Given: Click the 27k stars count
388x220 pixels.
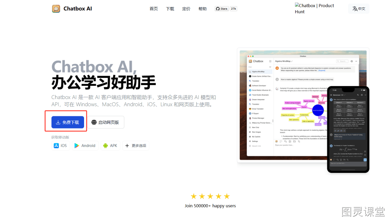Looking at the screenshot, I should (234, 9).
